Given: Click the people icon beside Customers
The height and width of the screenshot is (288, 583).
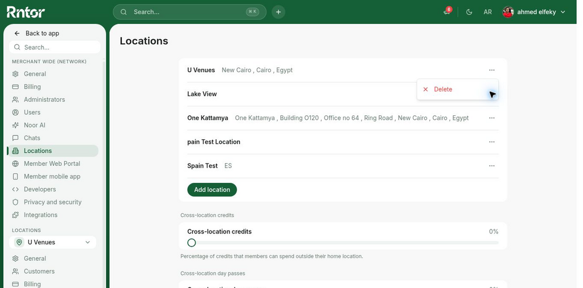Looking at the screenshot, I should pos(15,272).
